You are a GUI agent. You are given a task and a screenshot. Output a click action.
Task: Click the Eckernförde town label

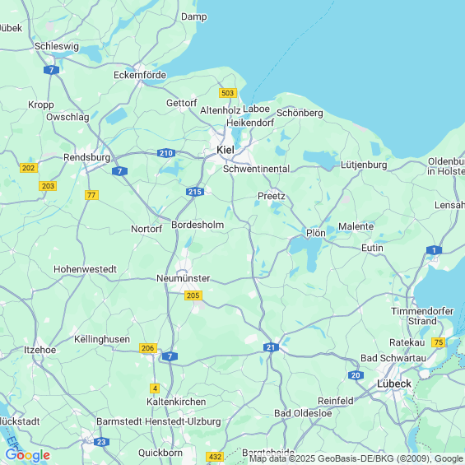tap(140, 75)
